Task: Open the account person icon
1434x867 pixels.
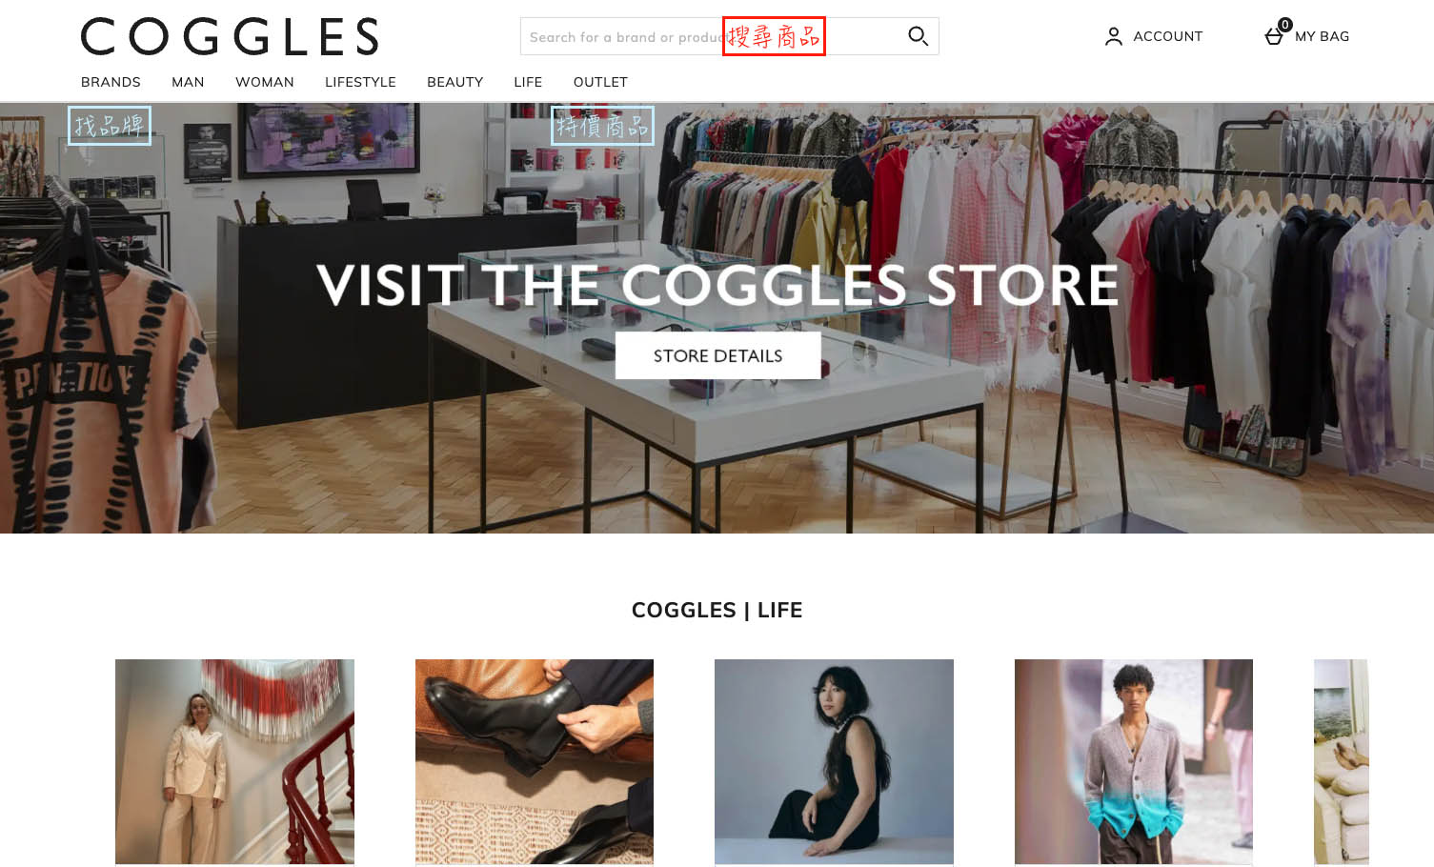Action: pyautogui.click(x=1113, y=36)
